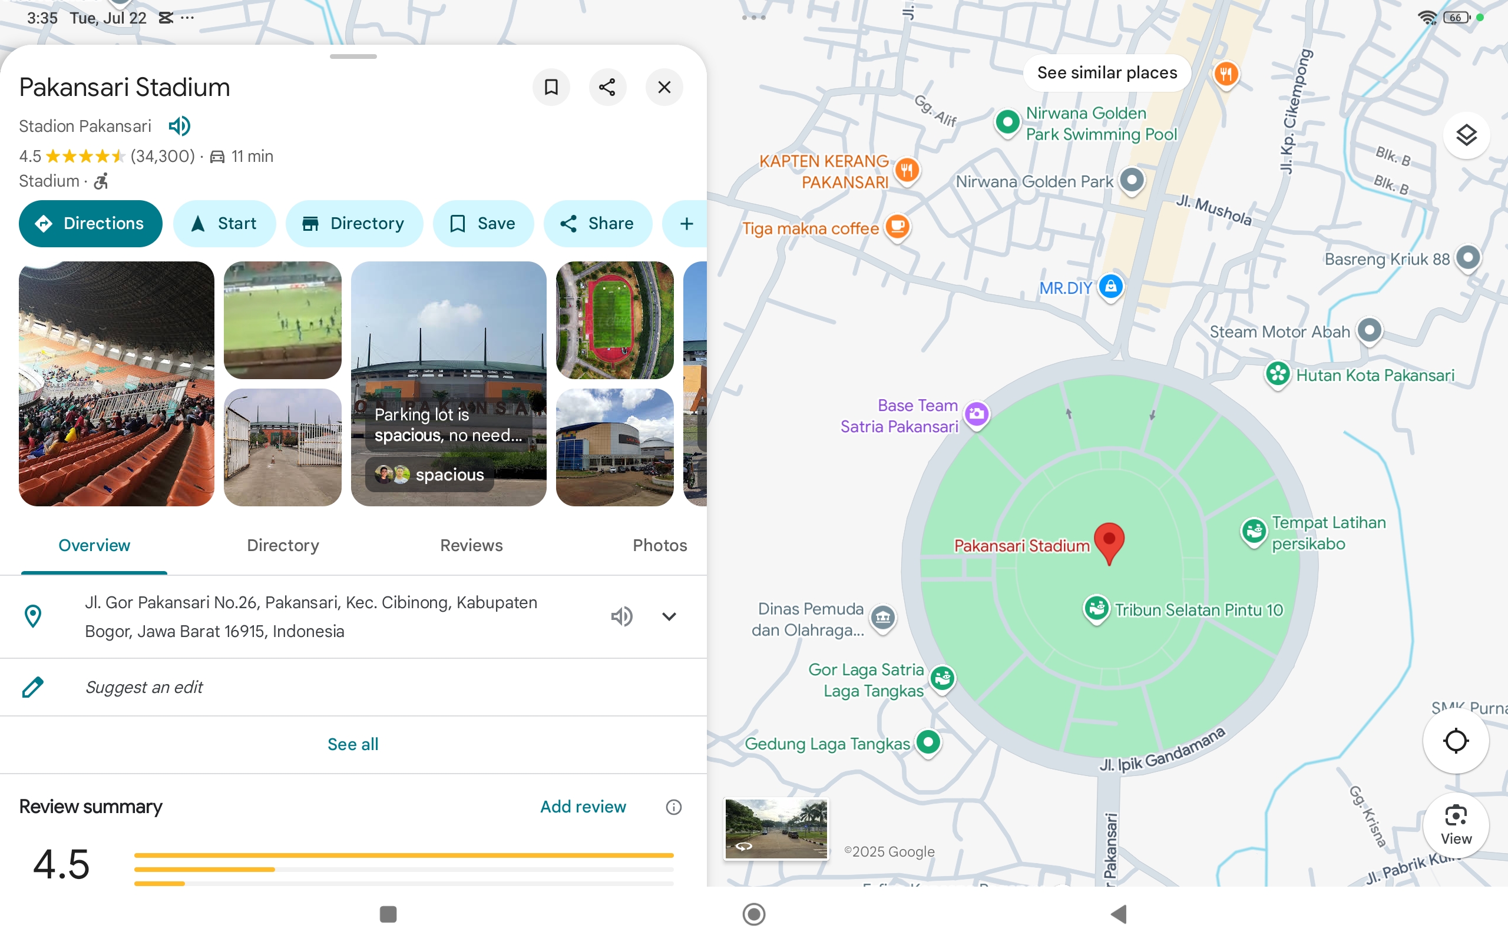Open Live View camera button
Screen dimensions: 1508x942
click(1456, 825)
